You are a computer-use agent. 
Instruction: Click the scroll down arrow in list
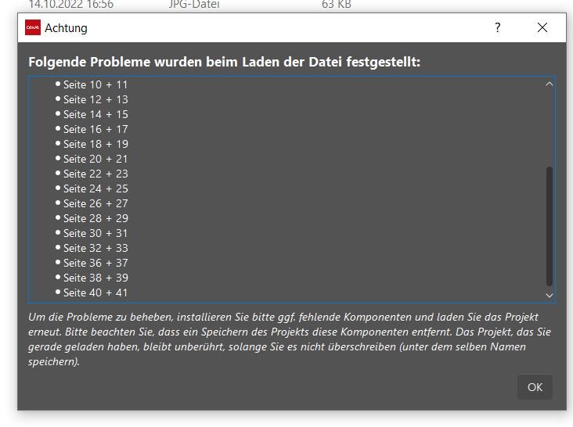549,296
